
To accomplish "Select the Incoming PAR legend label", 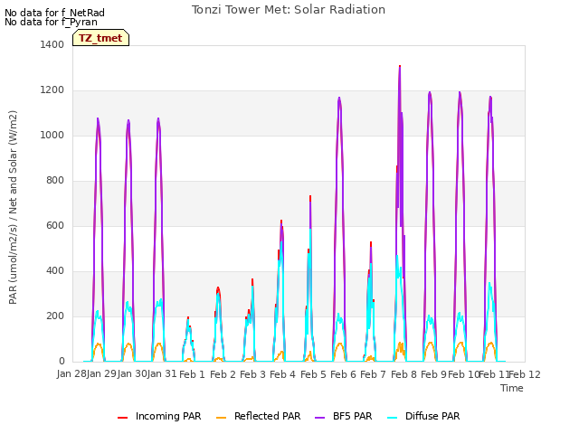I will 168,416.
